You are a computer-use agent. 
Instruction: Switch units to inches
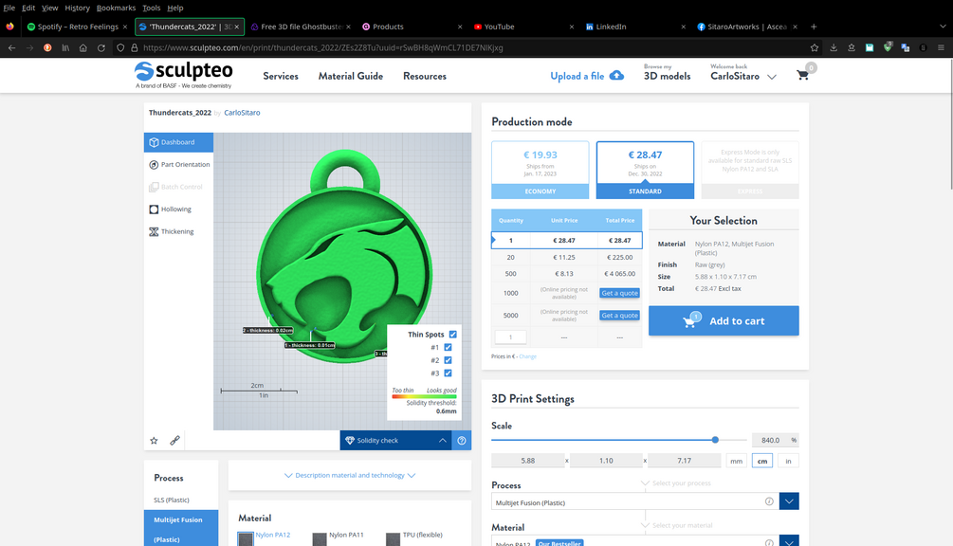(x=788, y=461)
